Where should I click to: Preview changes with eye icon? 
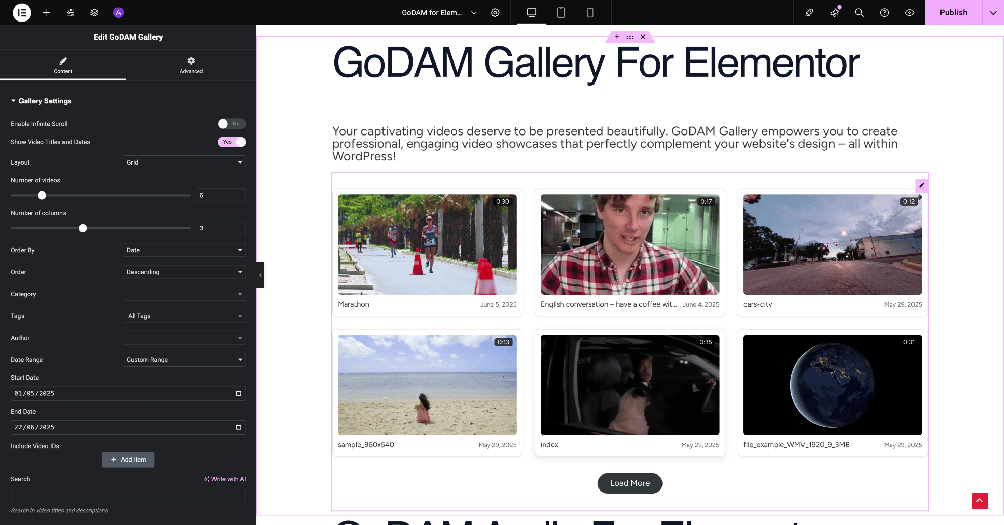pyautogui.click(x=909, y=13)
